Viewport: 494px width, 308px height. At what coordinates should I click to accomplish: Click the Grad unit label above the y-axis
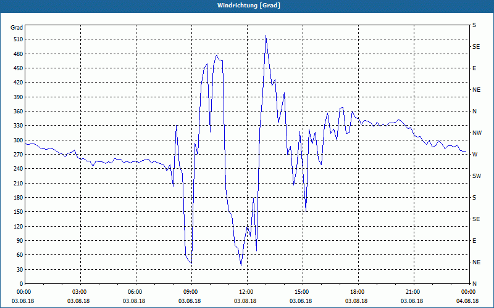pyautogui.click(x=17, y=28)
